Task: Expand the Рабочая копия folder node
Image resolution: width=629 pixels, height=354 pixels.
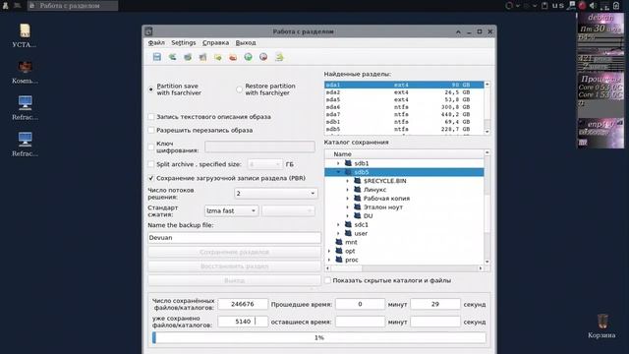Action: pos(347,199)
